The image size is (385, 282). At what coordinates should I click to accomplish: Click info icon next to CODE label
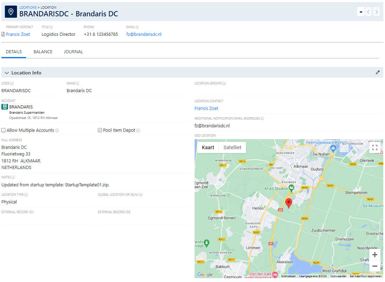(12, 83)
